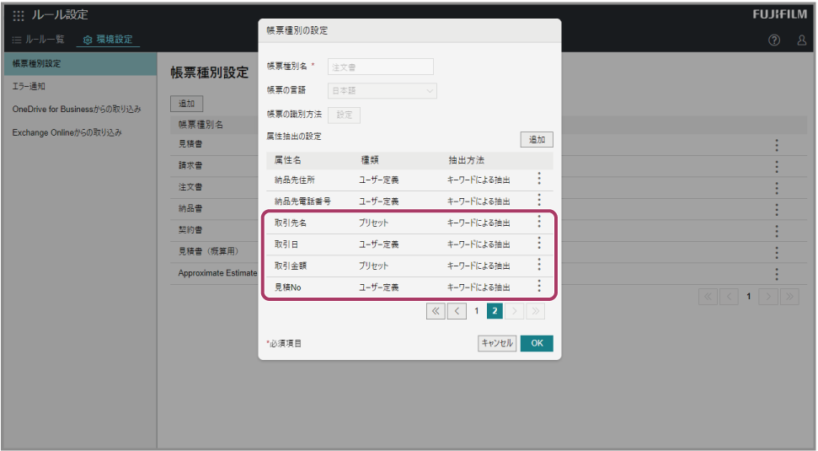This screenshot has width=818, height=451.
Task: Click the 設定 button for 帳票の識別方法
Action: [x=344, y=115]
